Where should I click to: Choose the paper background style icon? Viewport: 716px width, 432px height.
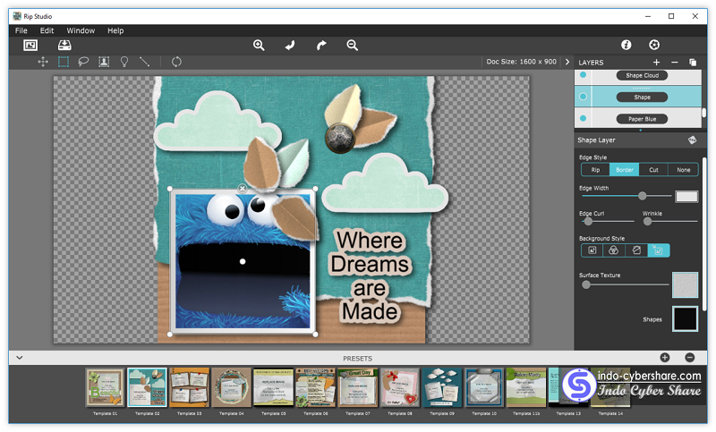tap(636, 250)
